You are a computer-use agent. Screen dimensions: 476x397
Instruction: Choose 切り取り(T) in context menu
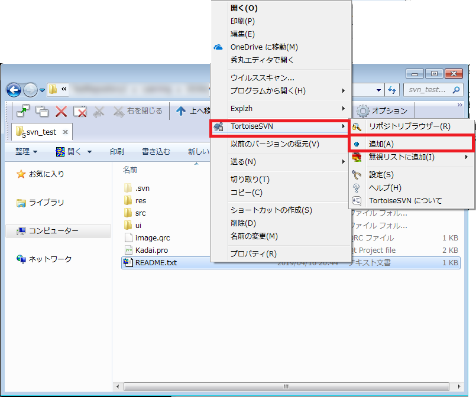(x=280, y=180)
